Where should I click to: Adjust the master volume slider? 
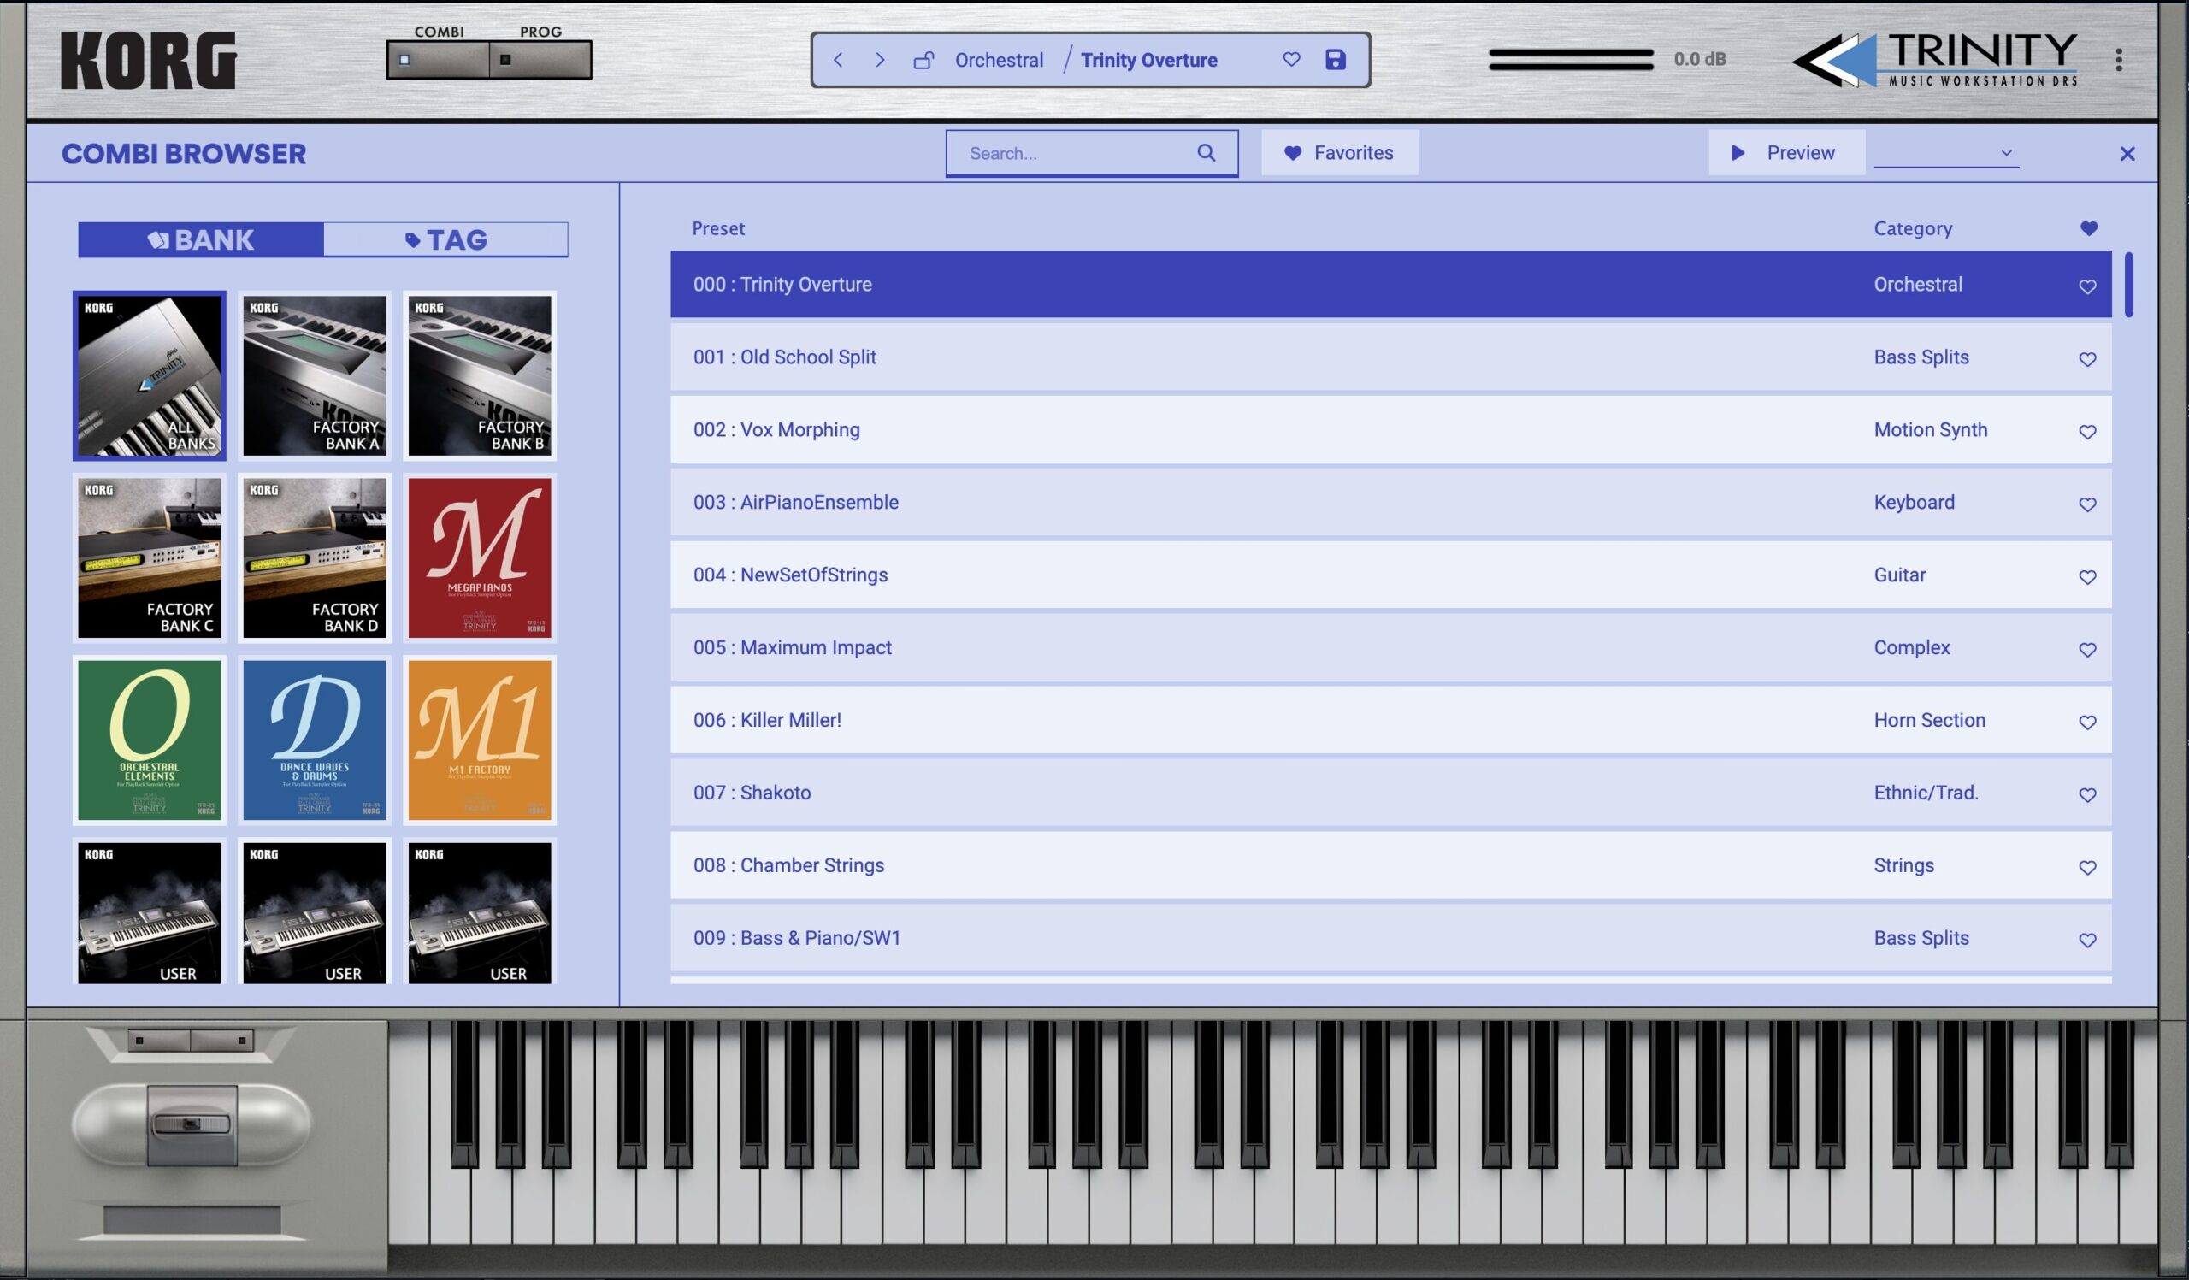[x=1571, y=60]
